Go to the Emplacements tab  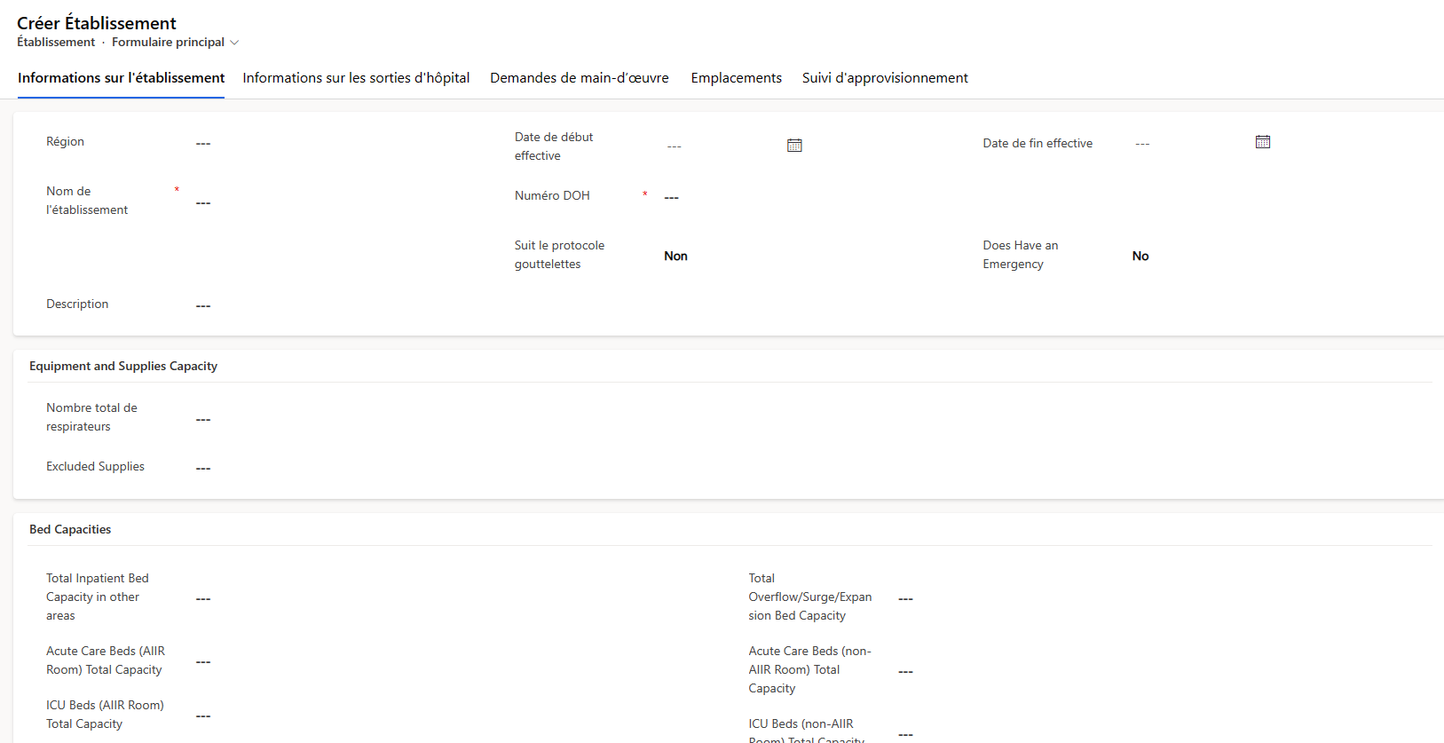coord(737,78)
